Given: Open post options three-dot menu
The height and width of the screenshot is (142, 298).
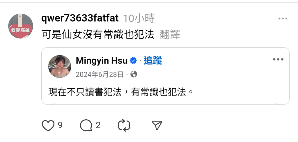Looking at the screenshot, I should (283, 19).
